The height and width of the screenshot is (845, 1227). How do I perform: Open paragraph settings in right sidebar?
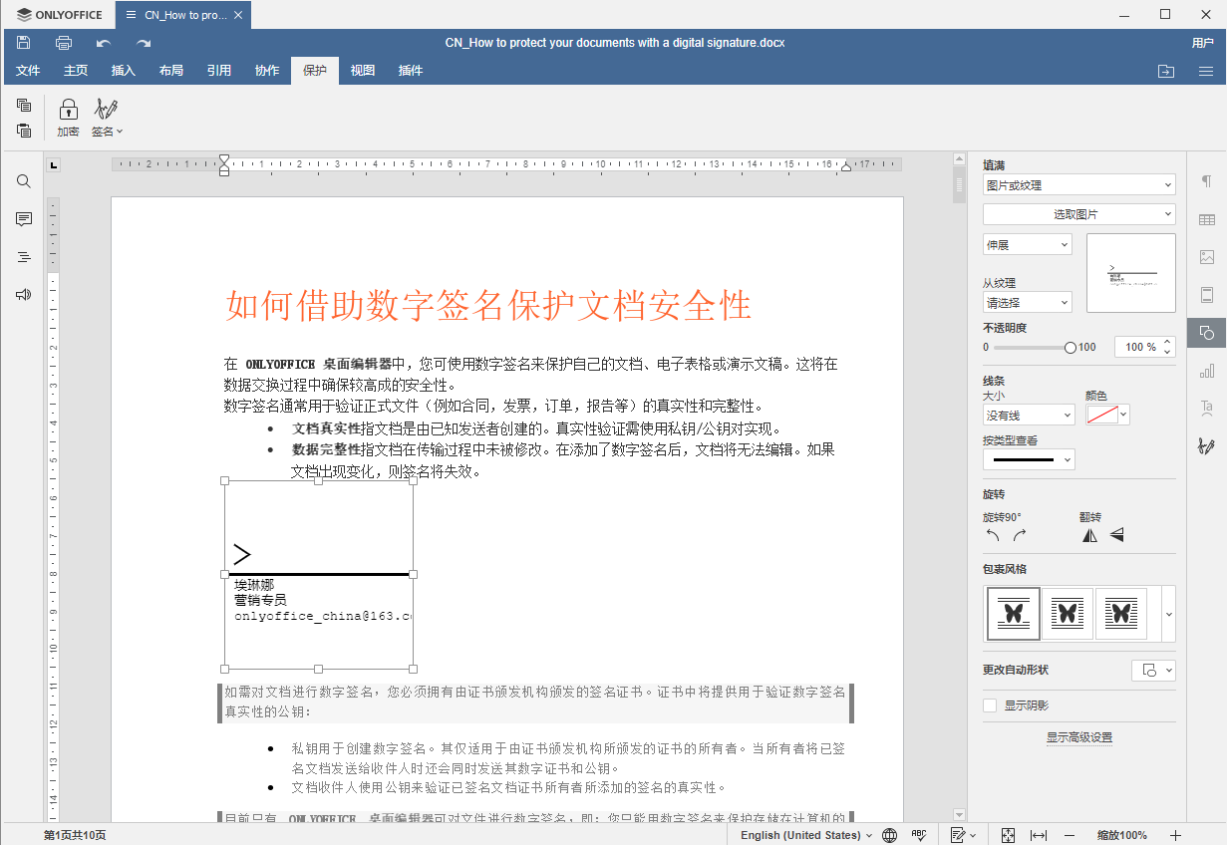click(x=1206, y=181)
